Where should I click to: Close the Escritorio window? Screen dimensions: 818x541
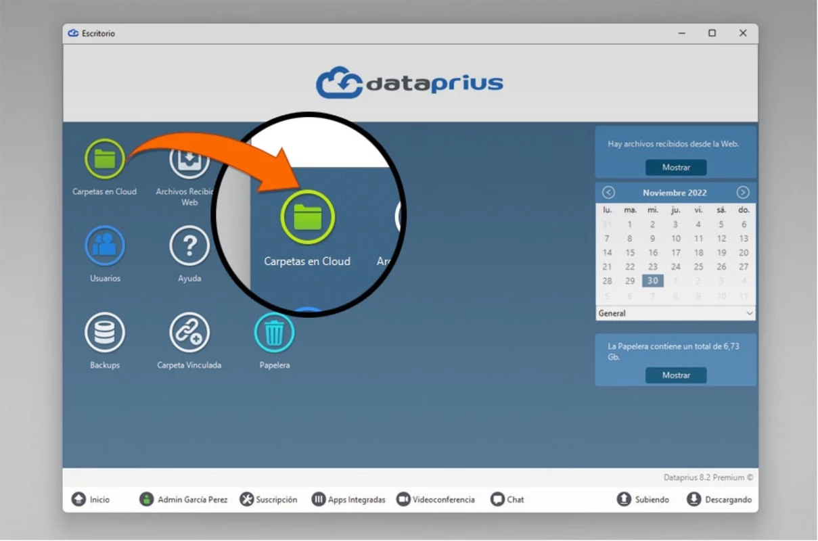(x=743, y=33)
